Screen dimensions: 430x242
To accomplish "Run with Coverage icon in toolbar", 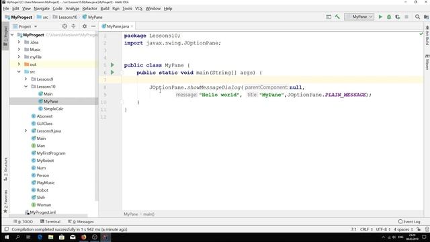I will 398,17.
